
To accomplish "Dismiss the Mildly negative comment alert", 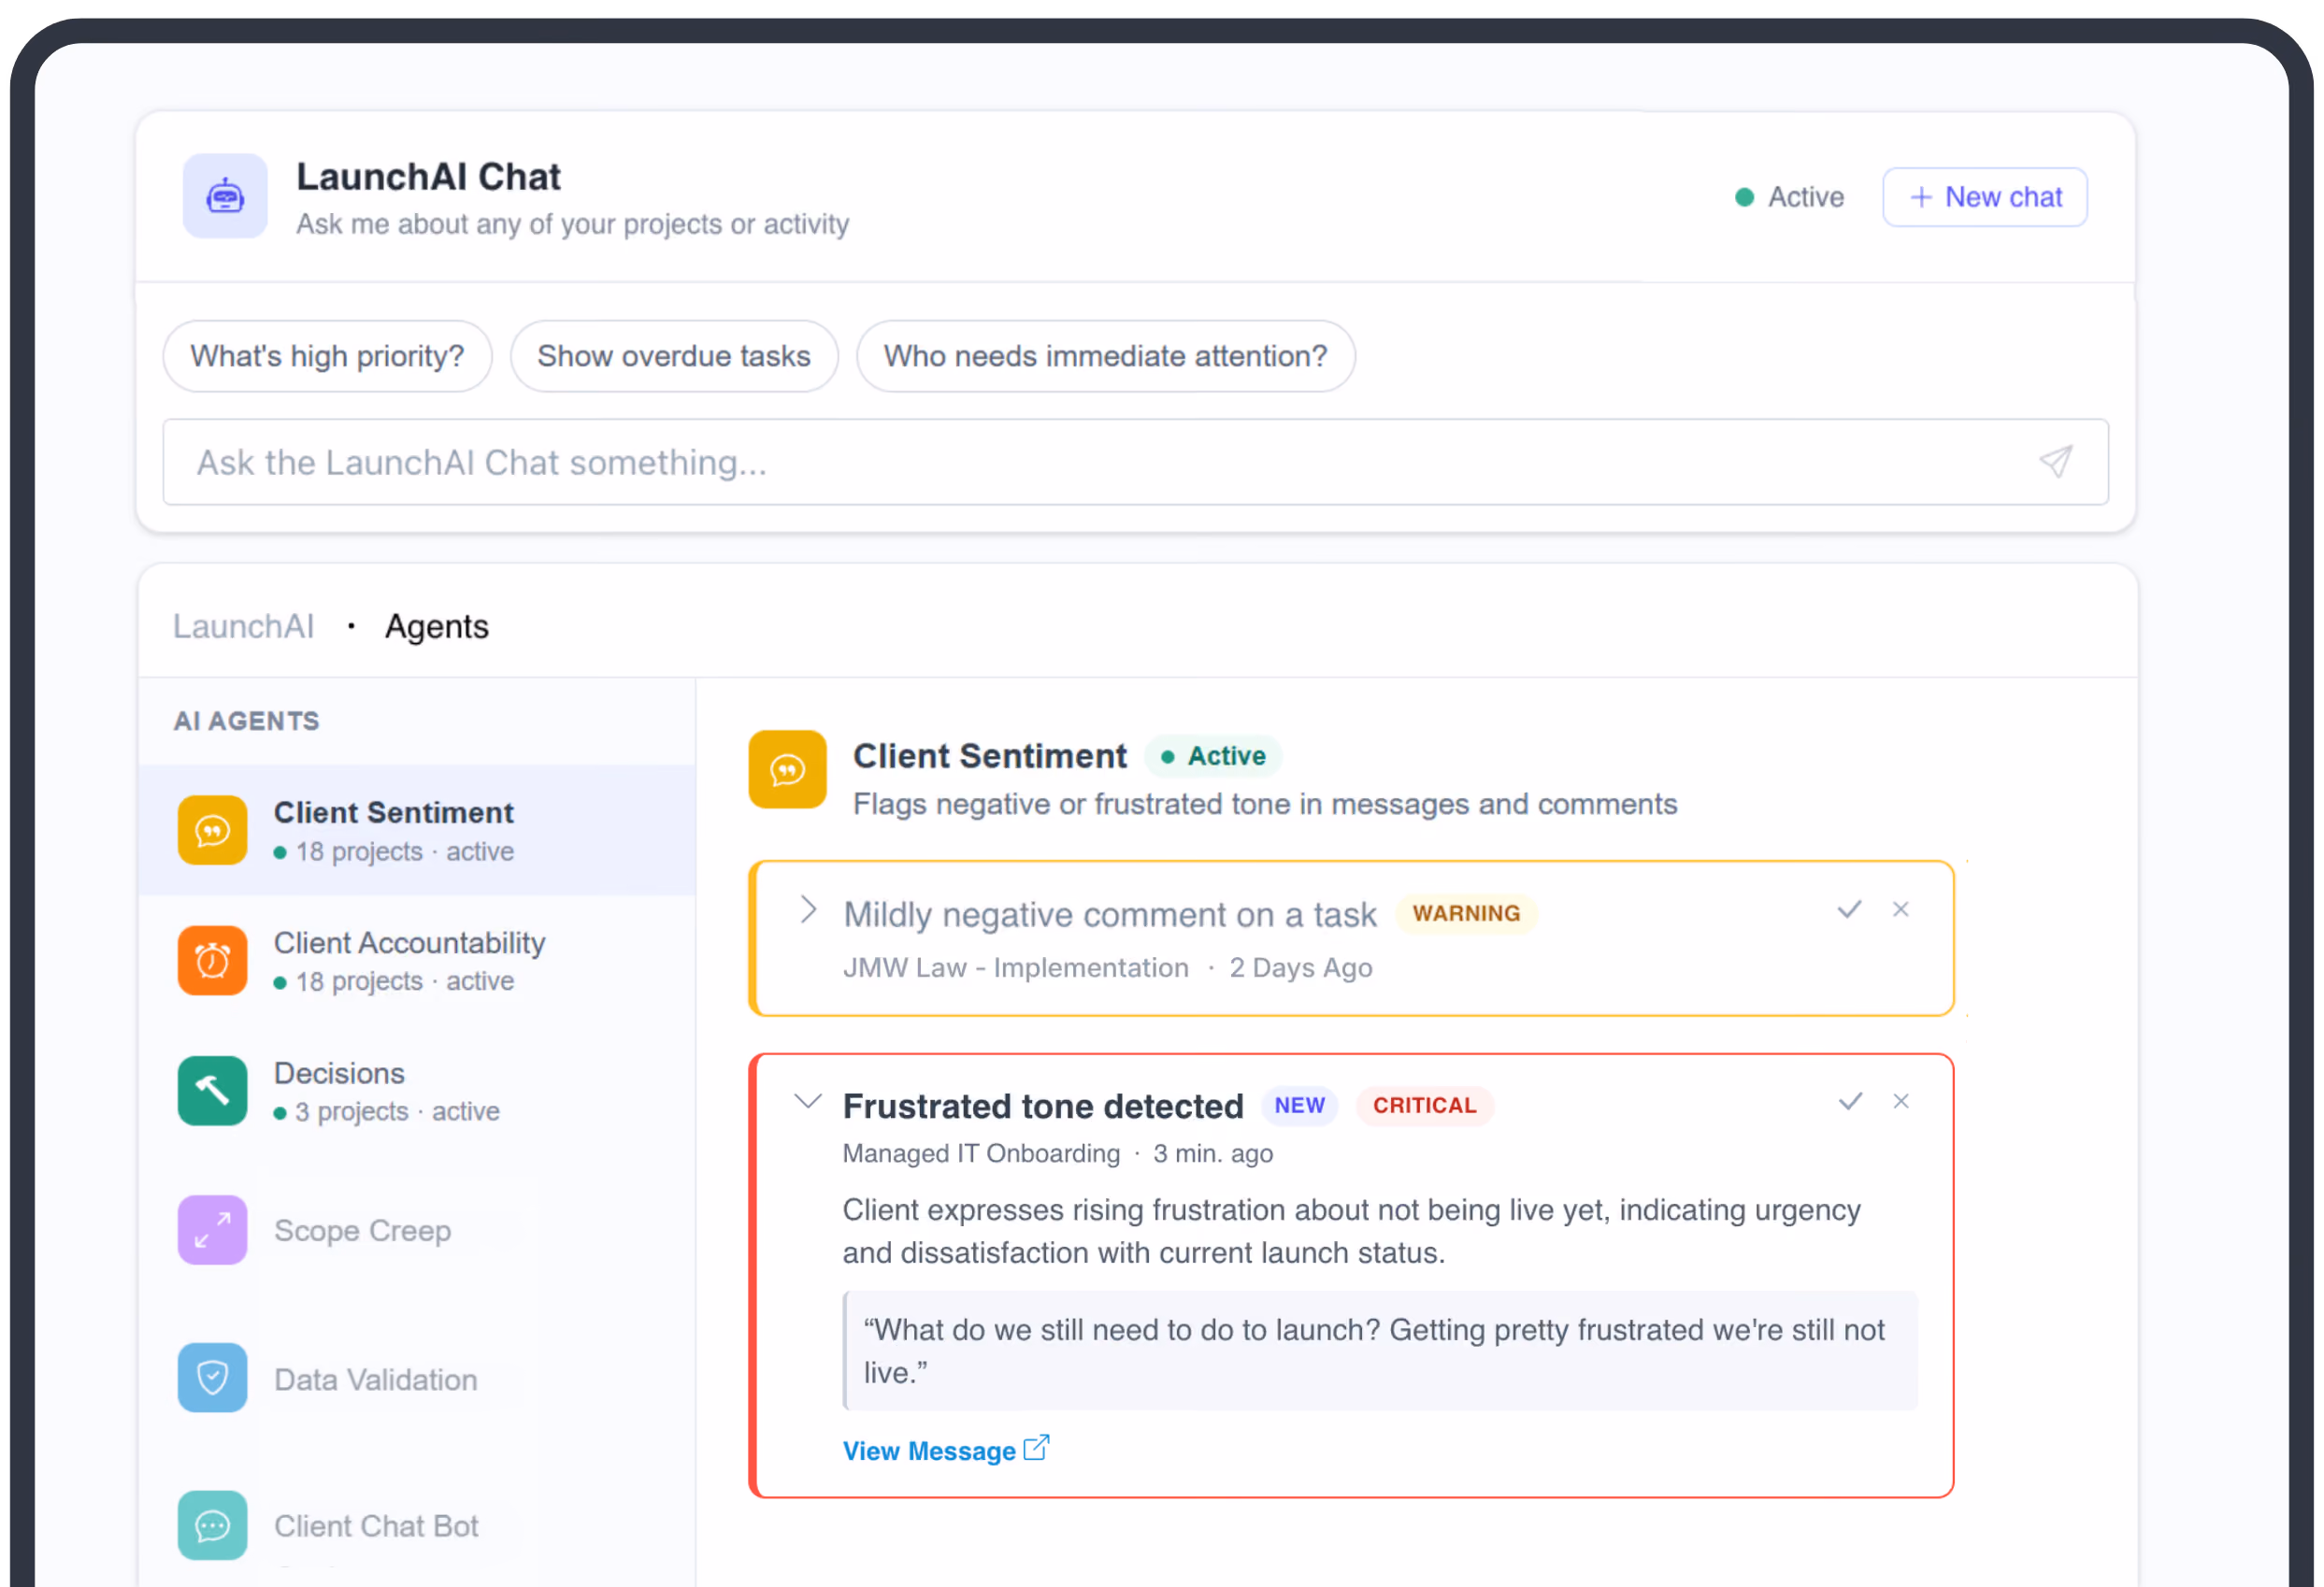I will point(1900,909).
